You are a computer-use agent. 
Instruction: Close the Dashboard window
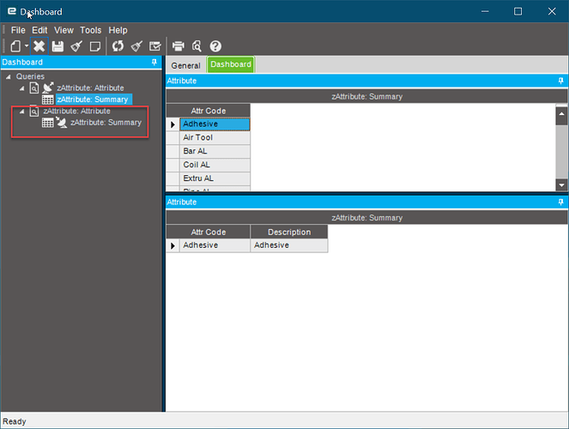pyautogui.click(x=552, y=11)
